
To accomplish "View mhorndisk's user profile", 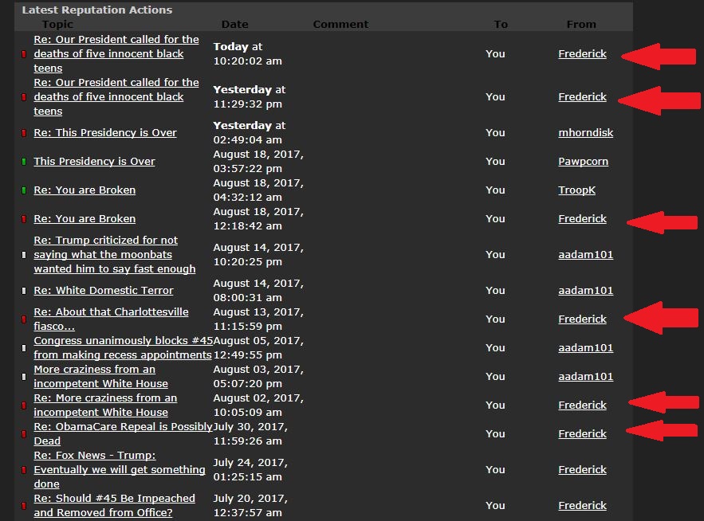I will pos(585,133).
